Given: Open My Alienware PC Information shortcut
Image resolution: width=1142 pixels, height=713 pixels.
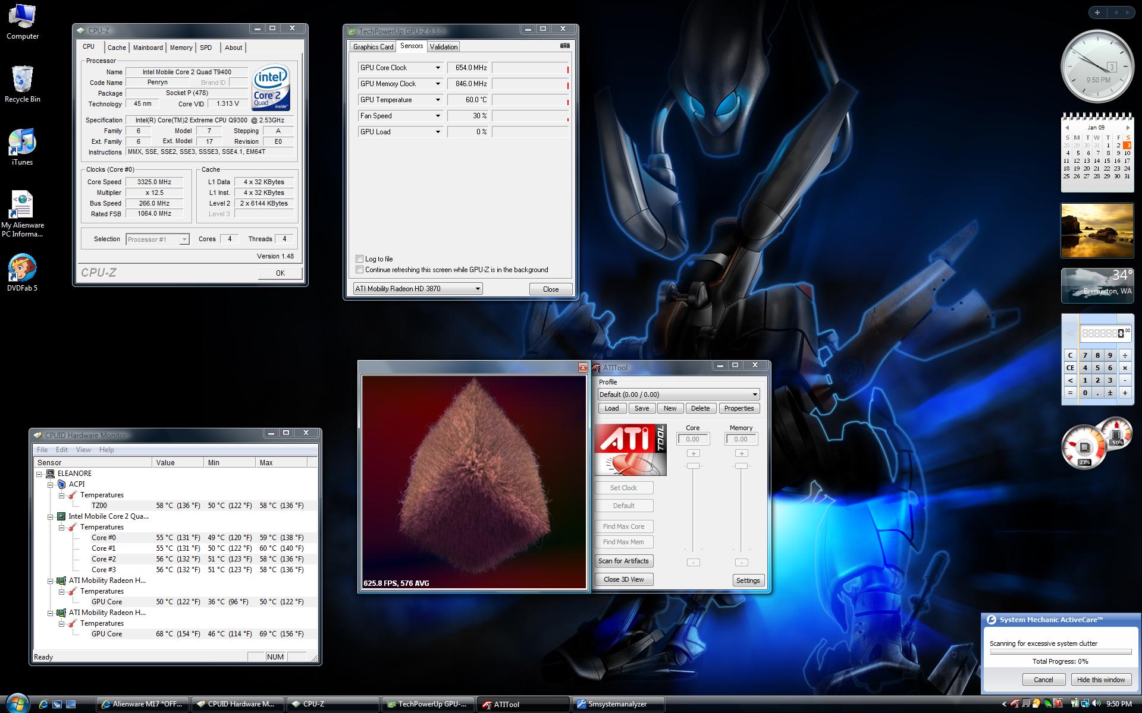Looking at the screenshot, I should (x=22, y=214).
